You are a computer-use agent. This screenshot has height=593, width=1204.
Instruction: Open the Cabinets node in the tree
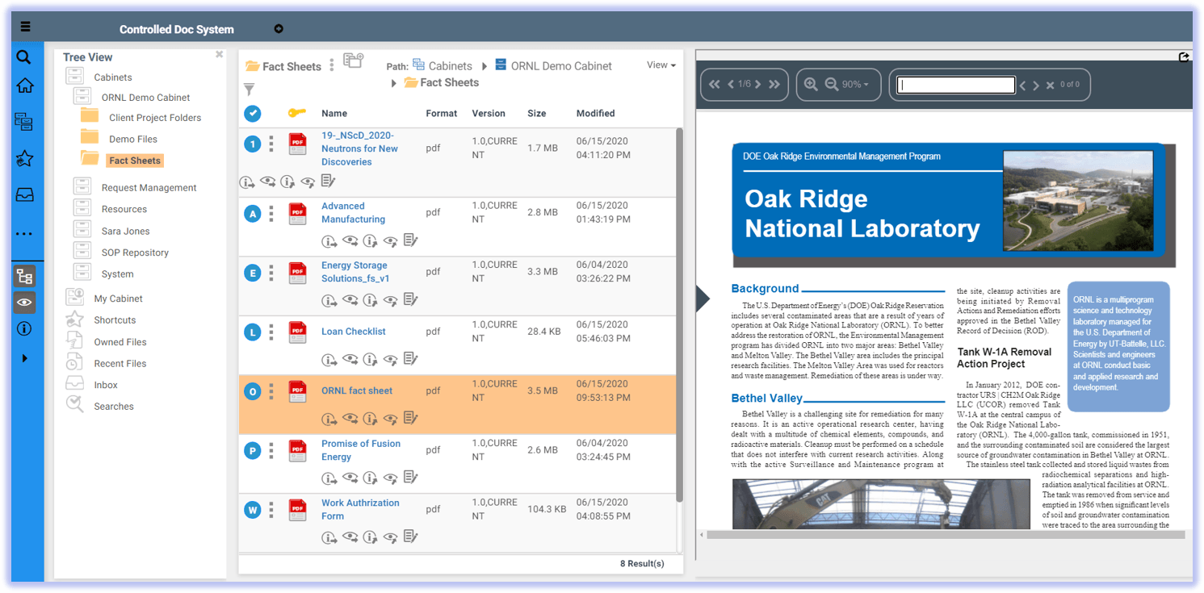coord(113,77)
